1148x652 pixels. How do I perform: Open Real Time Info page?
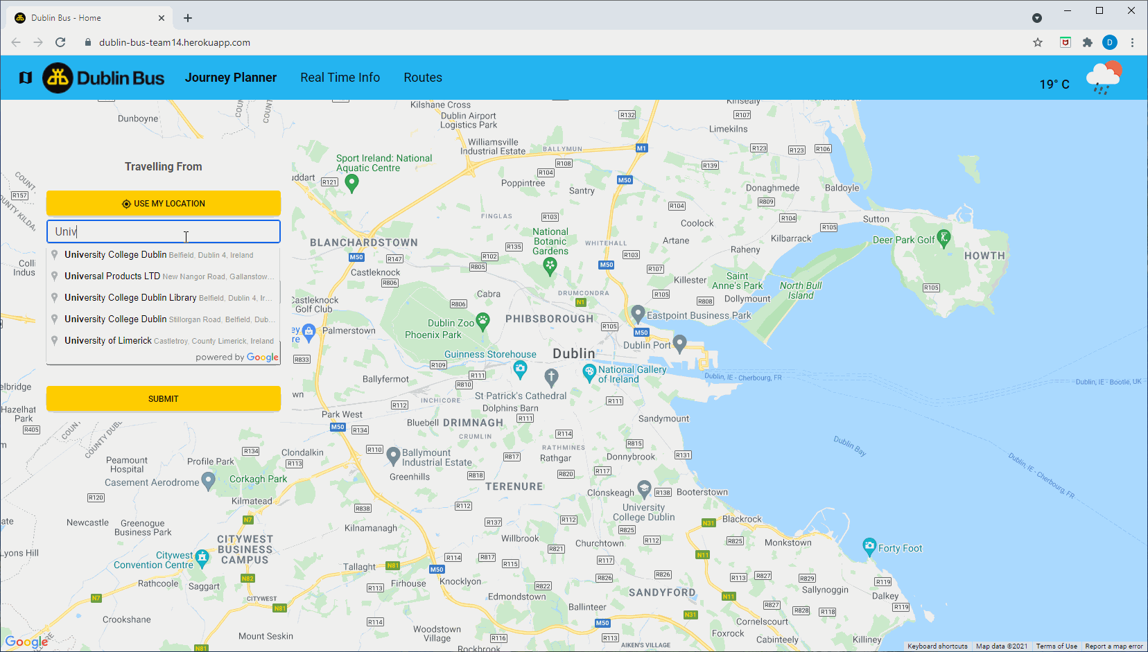340,78
